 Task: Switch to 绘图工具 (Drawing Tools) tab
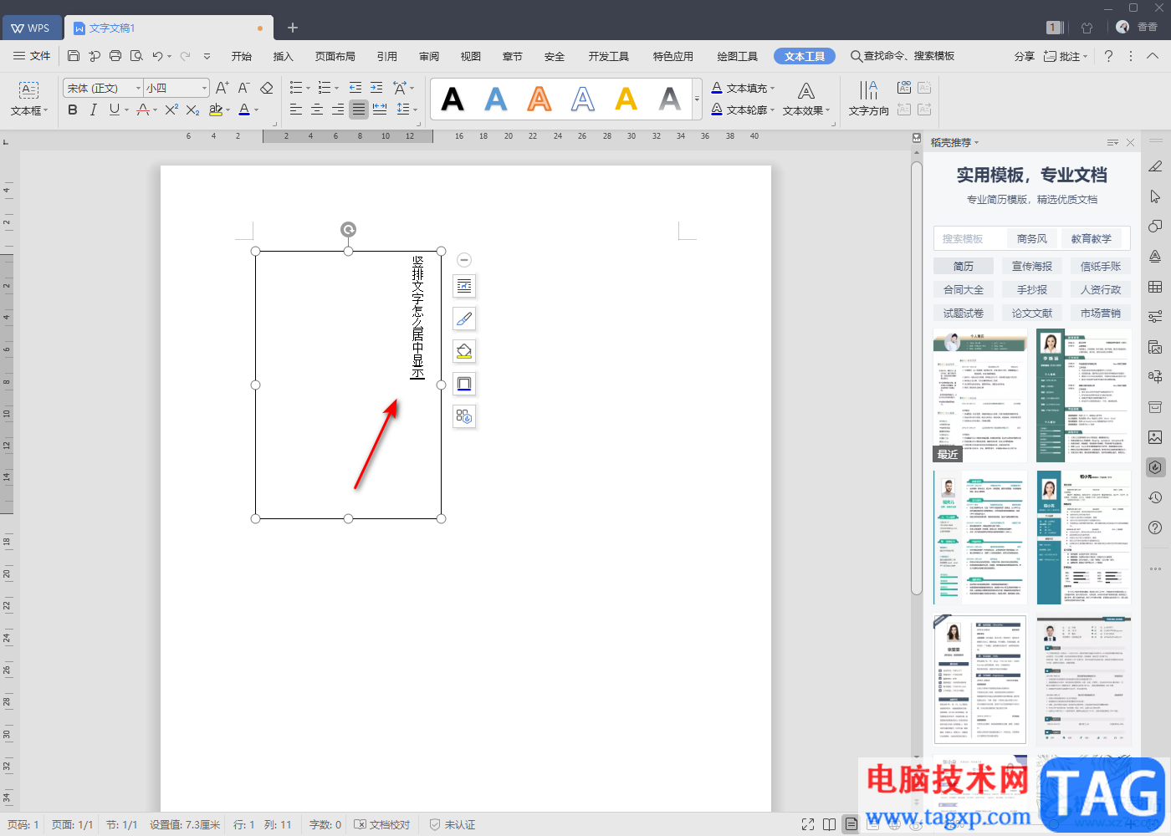[x=738, y=56]
